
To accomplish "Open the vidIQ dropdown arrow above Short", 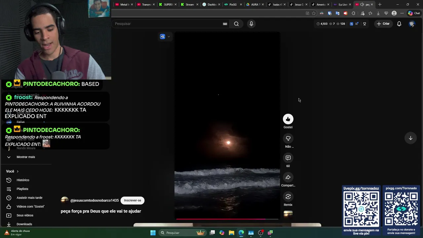I will [169, 37].
